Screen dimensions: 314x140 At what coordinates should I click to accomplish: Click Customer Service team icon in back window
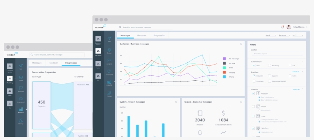(x=10, y=66)
